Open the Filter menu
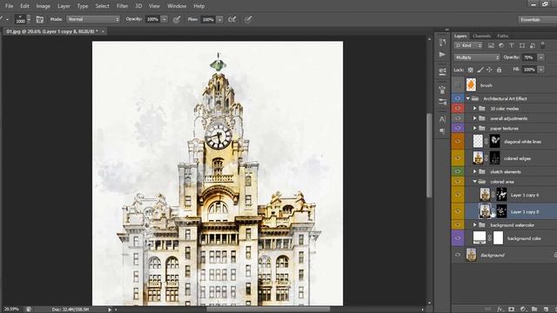The width and height of the screenshot is (557, 313). (122, 6)
